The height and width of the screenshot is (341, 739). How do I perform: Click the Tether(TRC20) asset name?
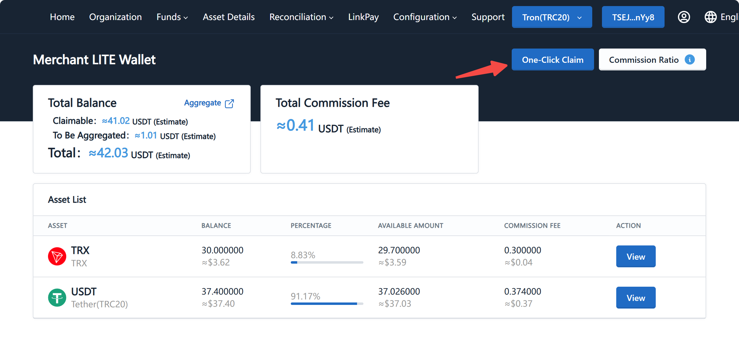point(99,304)
